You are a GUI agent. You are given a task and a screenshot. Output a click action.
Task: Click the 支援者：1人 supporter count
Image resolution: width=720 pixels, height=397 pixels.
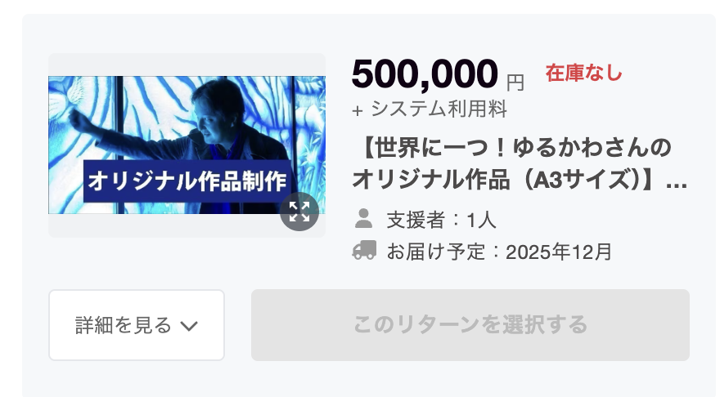(441, 220)
